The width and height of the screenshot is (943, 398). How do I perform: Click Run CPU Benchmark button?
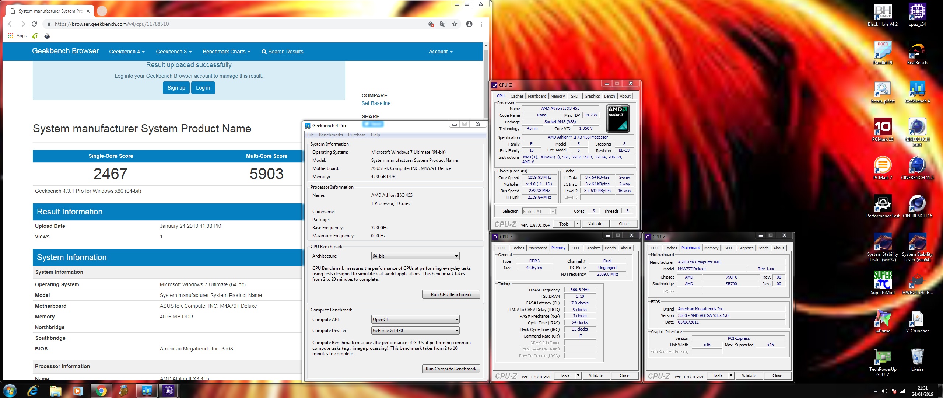coord(451,294)
